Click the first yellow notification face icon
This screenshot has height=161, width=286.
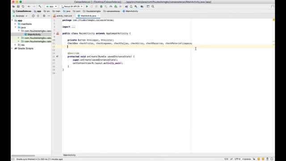click(259, 159)
